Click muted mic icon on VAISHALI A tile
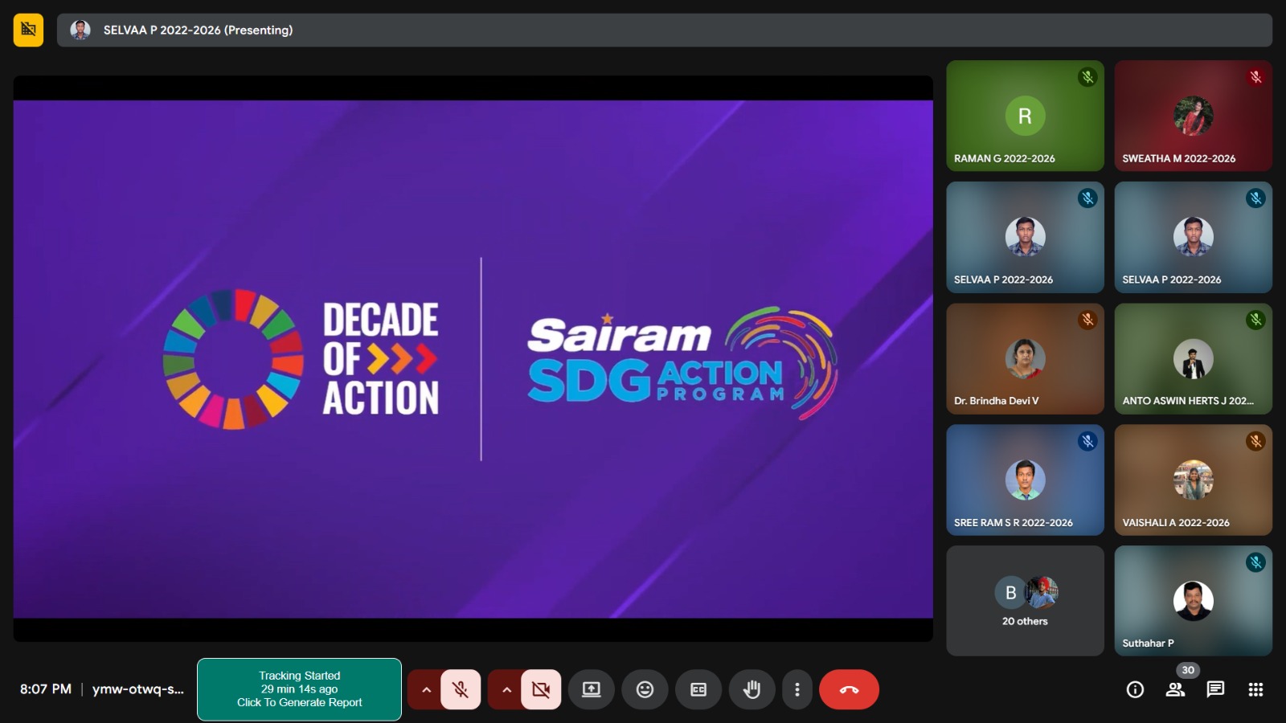Viewport: 1286px width, 723px height. pyautogui.click(x=1255, y=441)
